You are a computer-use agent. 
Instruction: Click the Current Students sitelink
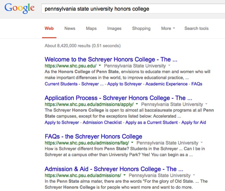pos(61,84)
